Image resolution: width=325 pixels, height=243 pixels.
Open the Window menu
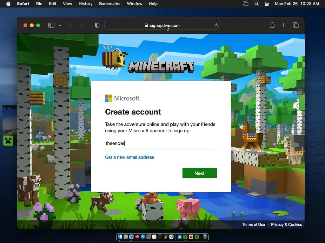(135, 4)
